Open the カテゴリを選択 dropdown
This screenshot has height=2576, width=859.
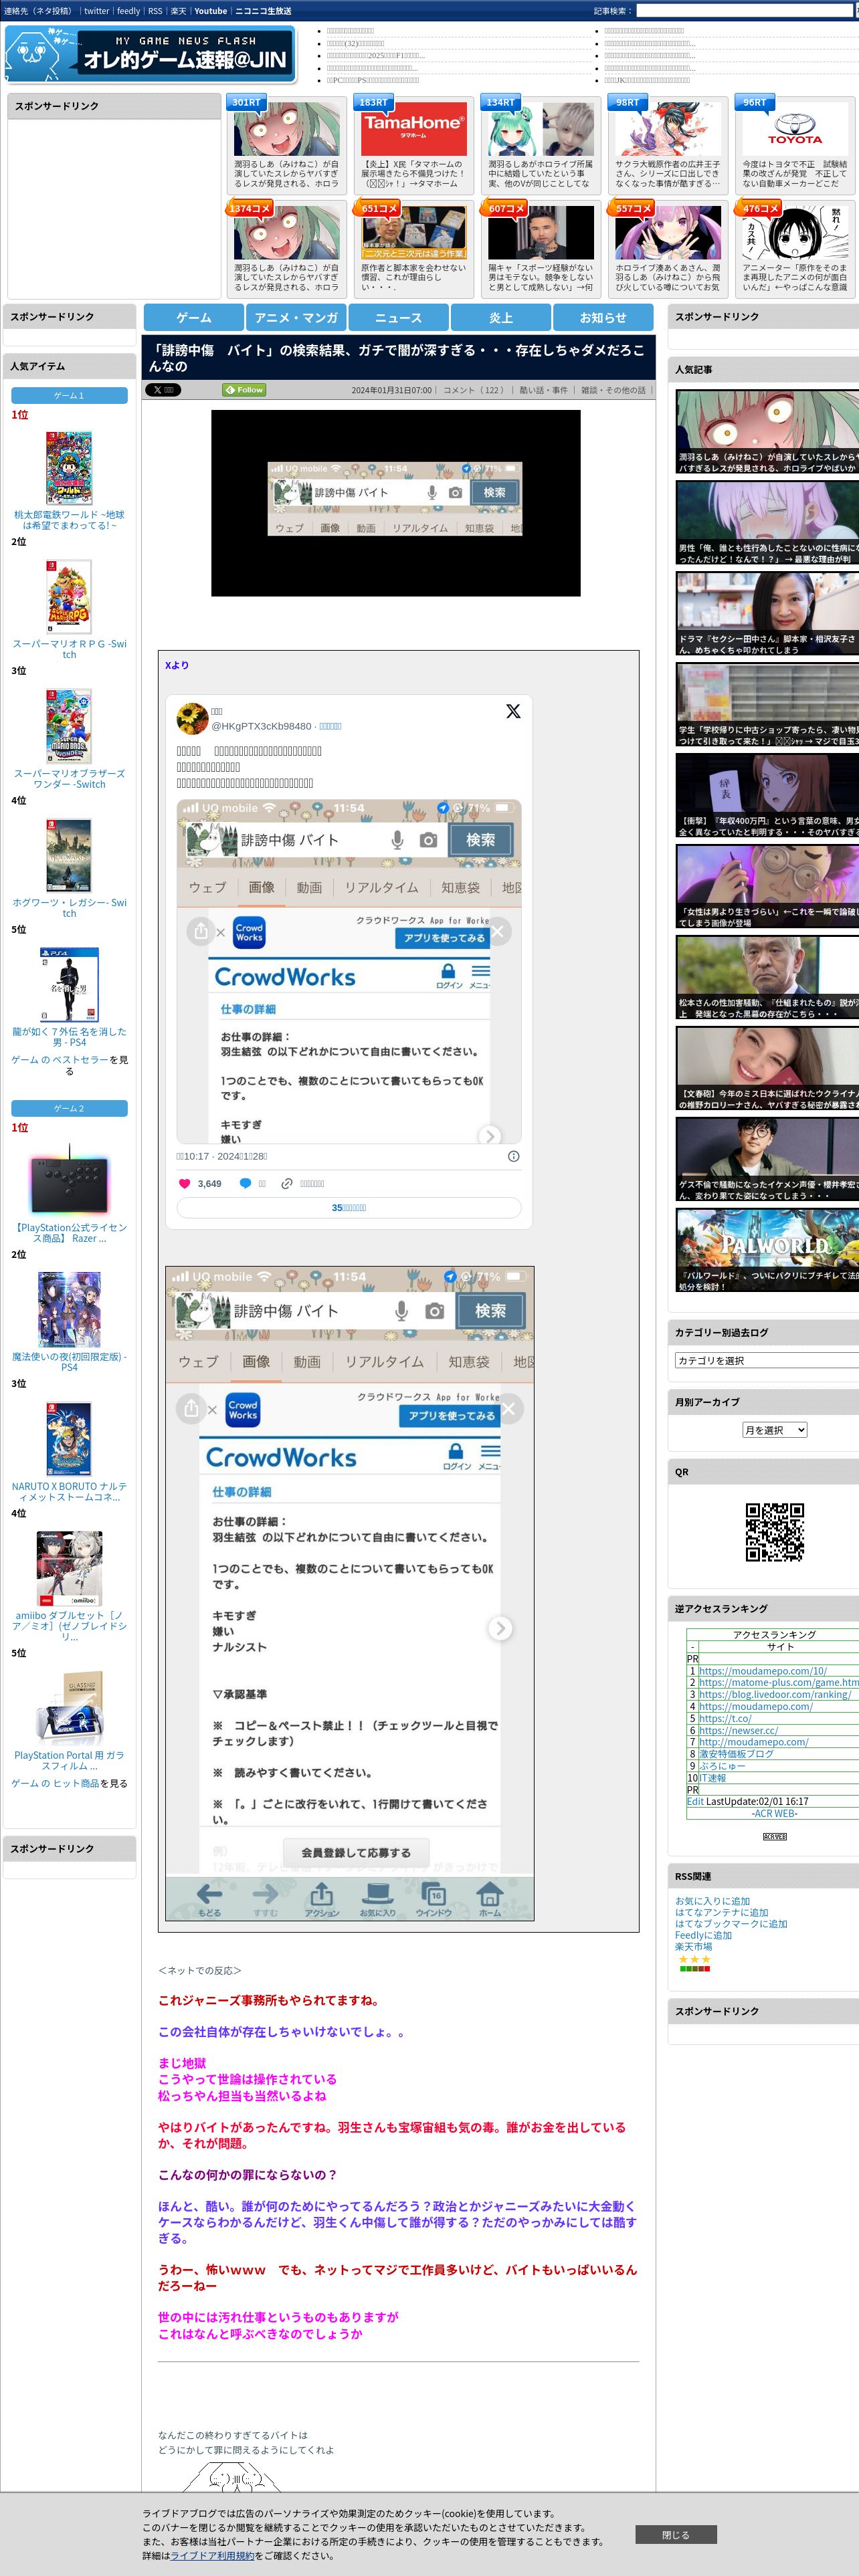767,1360
